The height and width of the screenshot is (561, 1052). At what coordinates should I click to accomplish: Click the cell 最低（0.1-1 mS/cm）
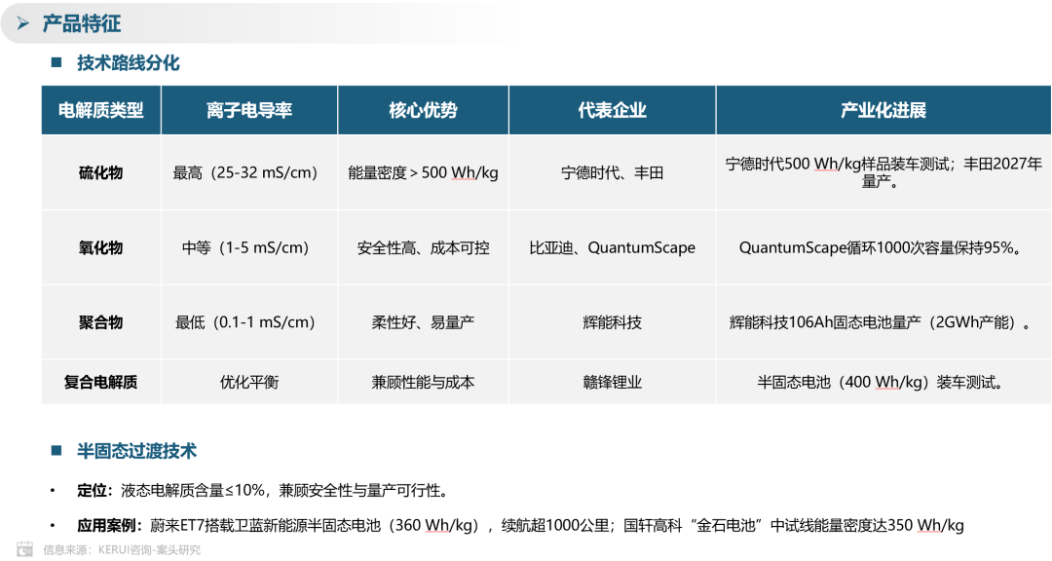[x=249, y=322]
